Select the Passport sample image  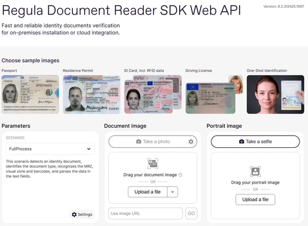(x=30, y=95)
